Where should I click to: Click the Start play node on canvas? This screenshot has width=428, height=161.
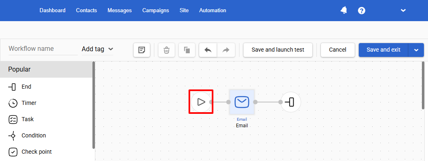[201, 102]
